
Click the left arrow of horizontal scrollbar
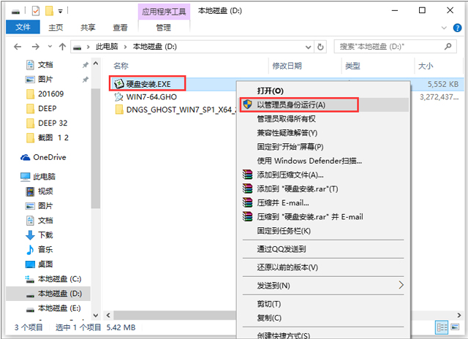(108, 316)
